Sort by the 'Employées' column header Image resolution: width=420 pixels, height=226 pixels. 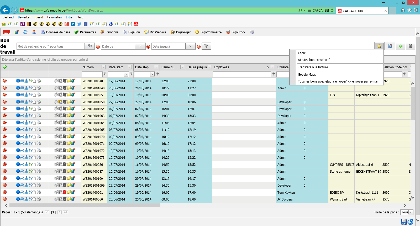pos(222,67)
